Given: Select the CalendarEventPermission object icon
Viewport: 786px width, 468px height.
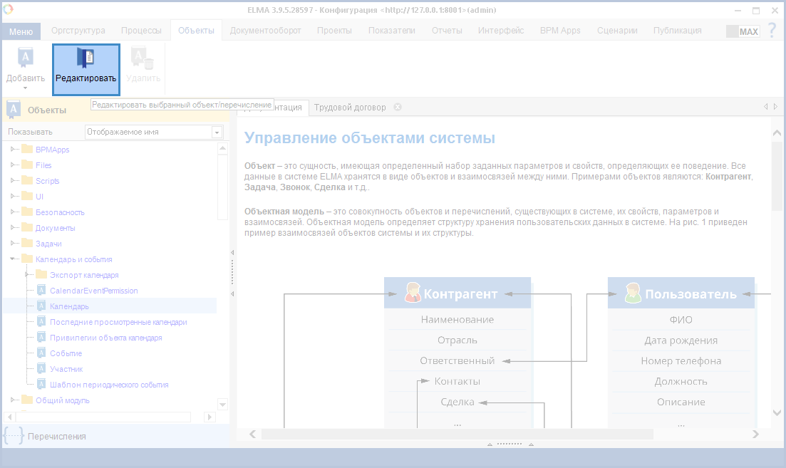Looking at the screenshot, I should [x=41, y=291].
